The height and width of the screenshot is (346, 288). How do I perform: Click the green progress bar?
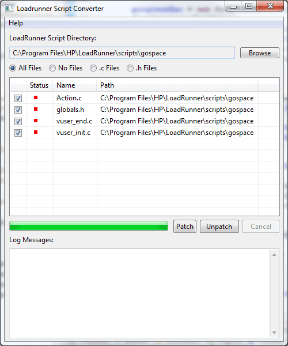(x=89, y=226)
